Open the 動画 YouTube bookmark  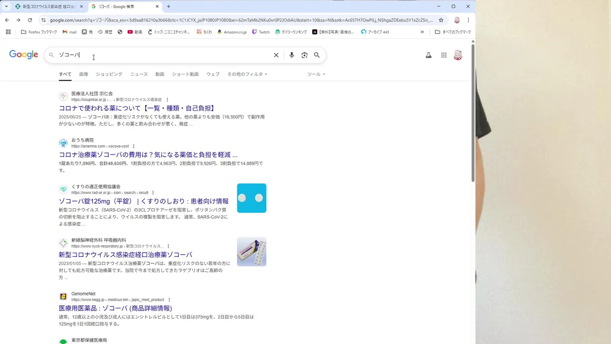pos(135,32)
